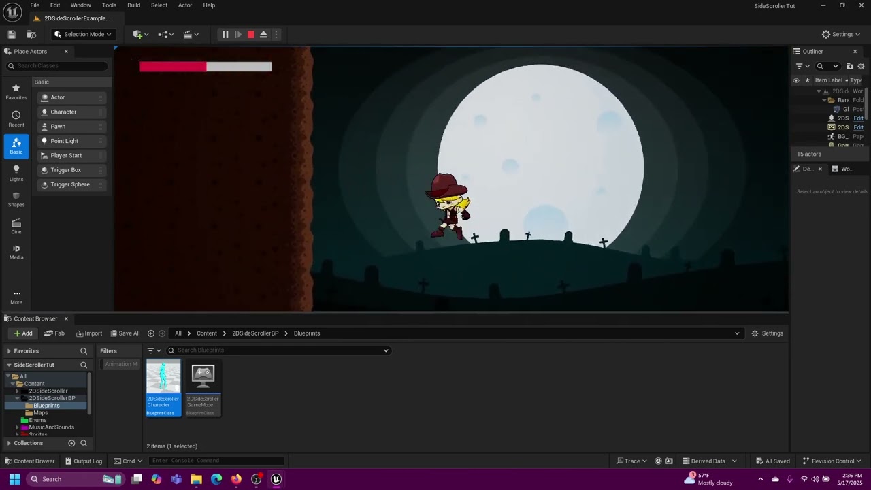Add a new collection with the plus icon
The width and height of the screenshot is (871, 490).
(x=71, y=443)
